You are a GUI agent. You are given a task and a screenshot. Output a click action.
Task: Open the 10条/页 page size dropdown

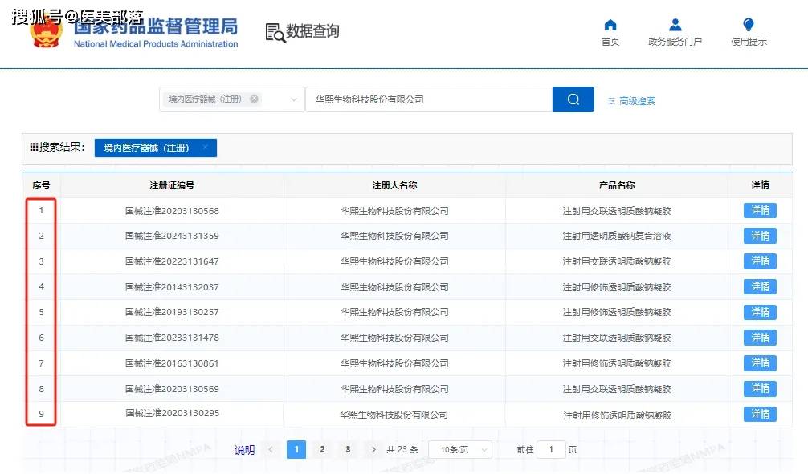(x=460, y=450)
